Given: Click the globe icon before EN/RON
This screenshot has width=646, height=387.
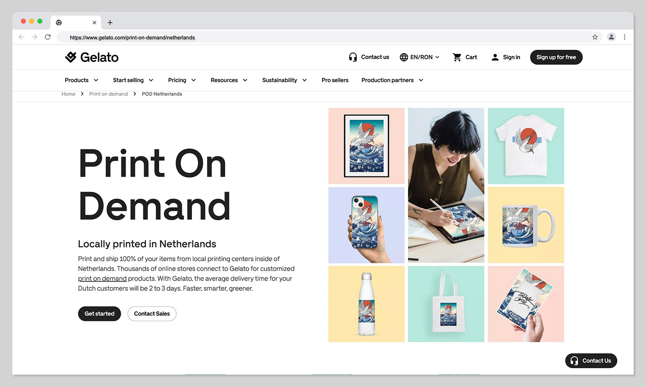Looking at the screenshot, I should click(x=403, y=57).
